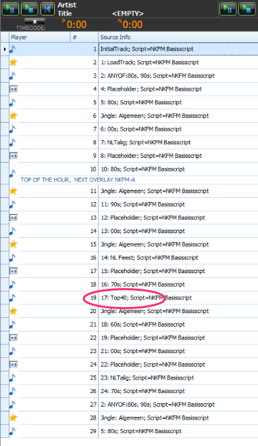Select '24: 70s; Script=NKFM Basisscript' entry

(143, 391)
